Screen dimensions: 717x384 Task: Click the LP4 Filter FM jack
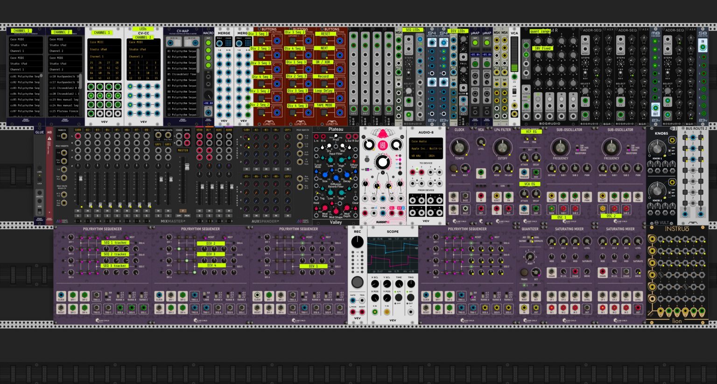(x=509, y=197)
